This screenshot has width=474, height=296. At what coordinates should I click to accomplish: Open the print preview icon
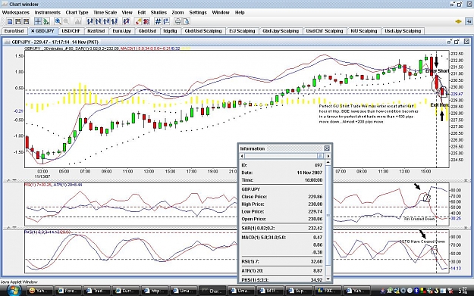(187, 21)
